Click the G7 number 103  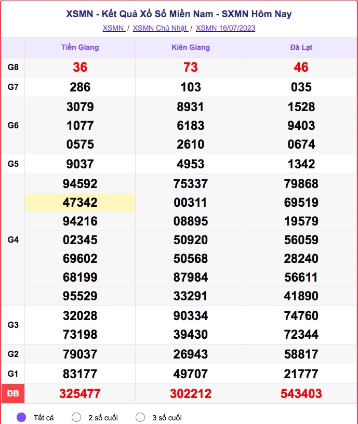coord(191,87)
